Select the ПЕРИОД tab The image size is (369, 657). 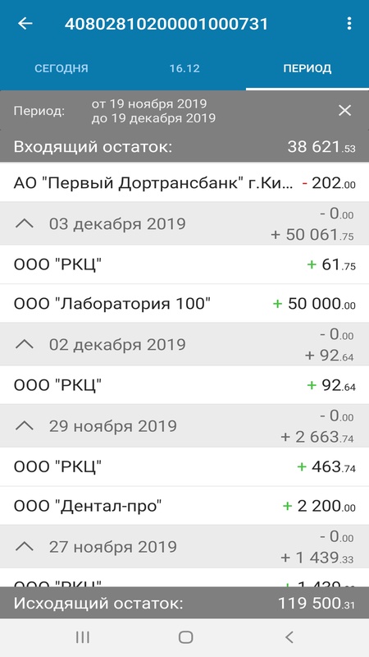[307, 69]
